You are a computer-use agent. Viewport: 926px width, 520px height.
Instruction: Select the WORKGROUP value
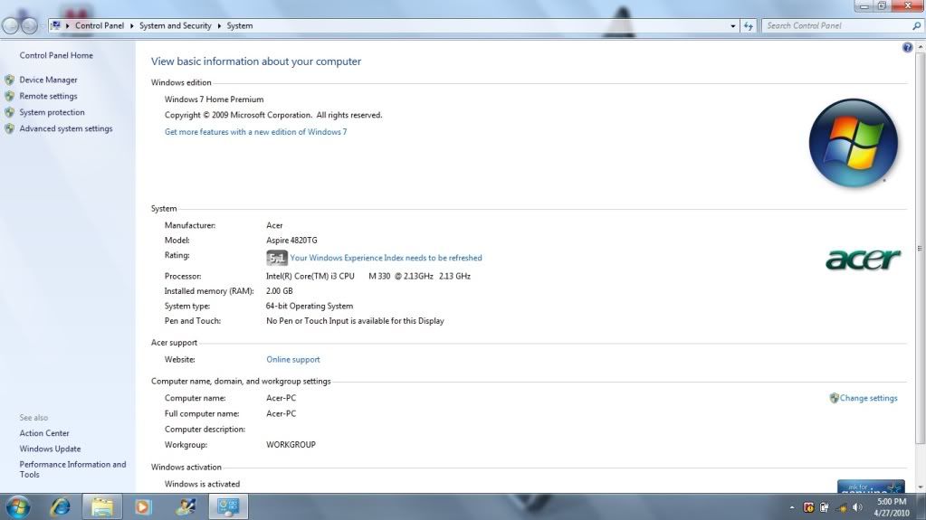(x=291, y=444)
